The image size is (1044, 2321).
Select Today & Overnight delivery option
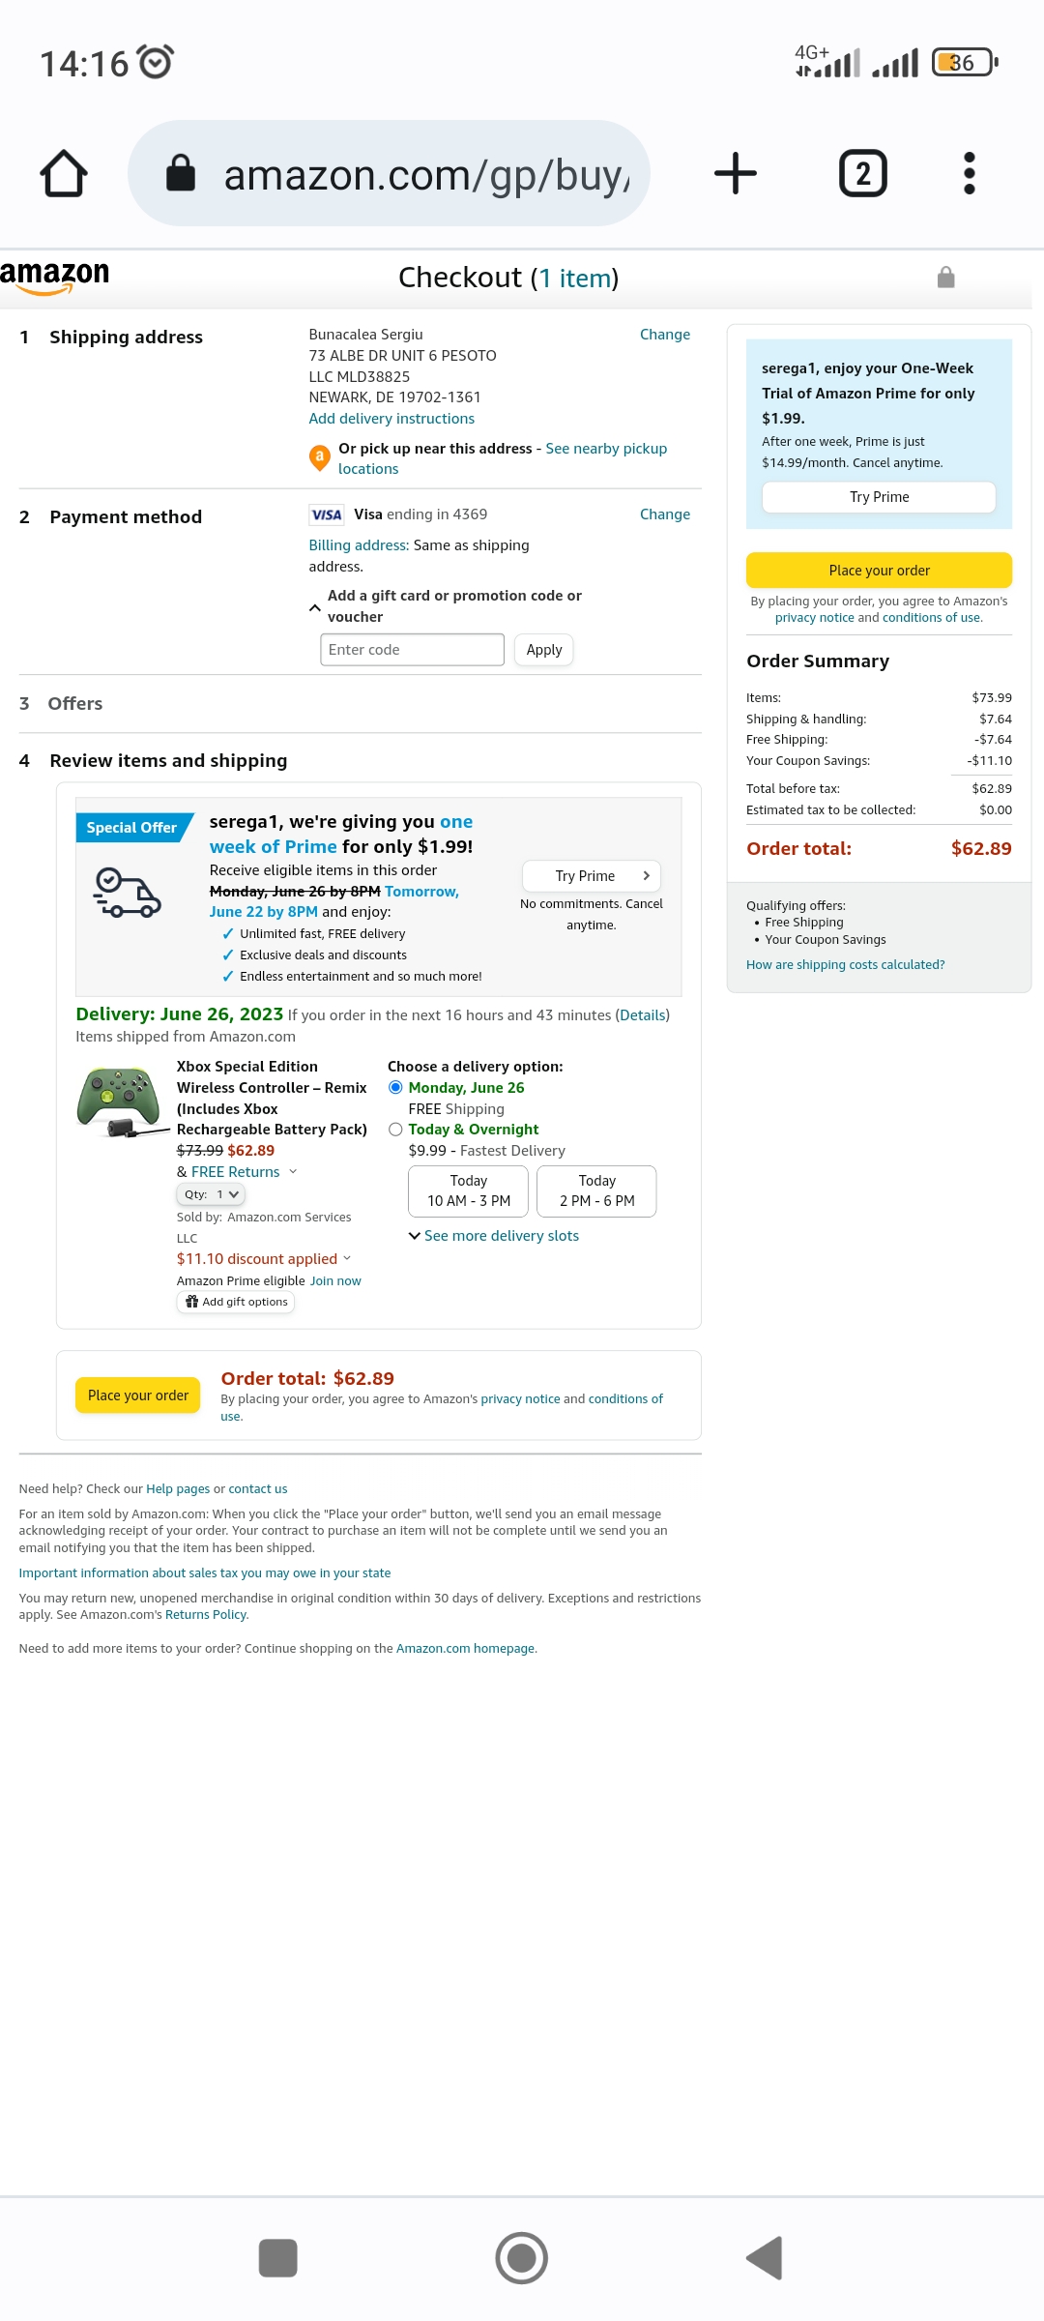pyautogui.click(x=395, y=1130)
